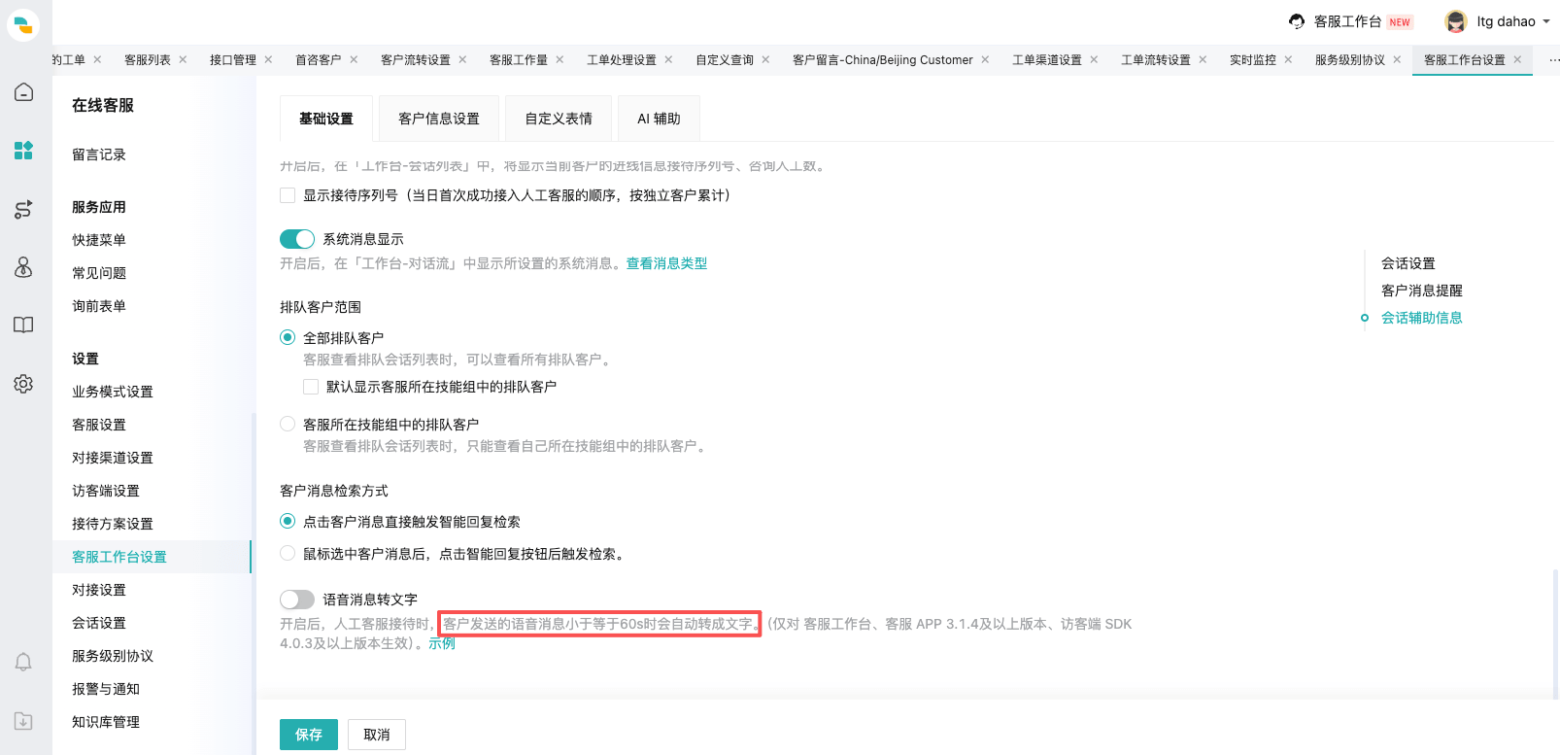Check 显示接待序列号 checkbox
The height and width of the screenshot is (755, 1560).
288,195
